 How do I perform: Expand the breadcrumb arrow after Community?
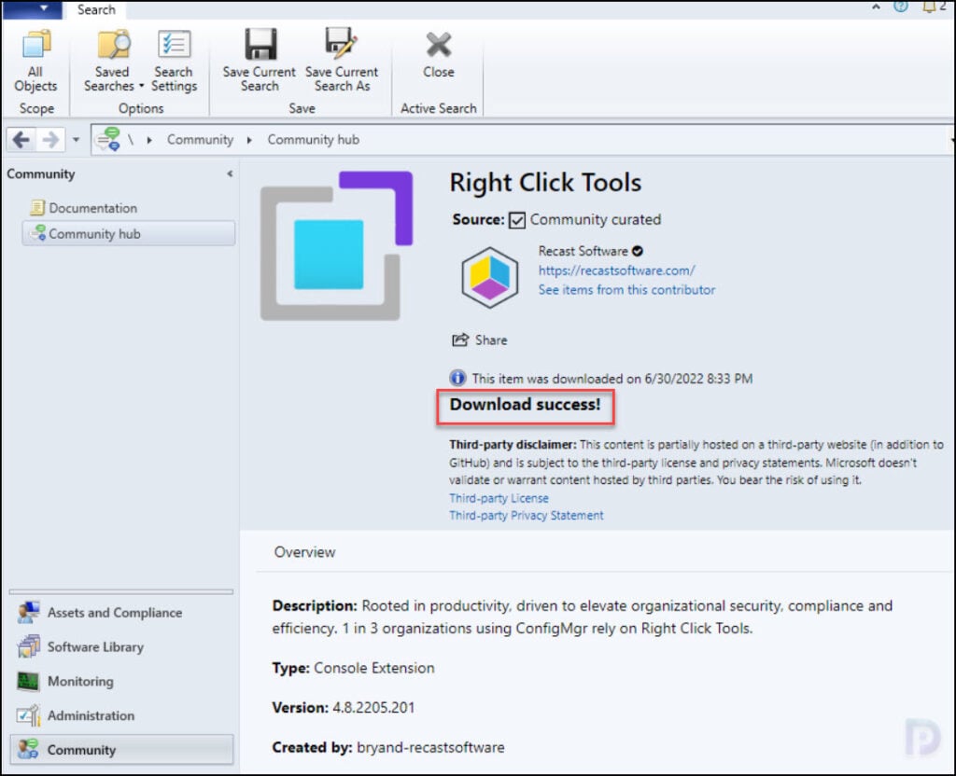(x=249, y=140)
